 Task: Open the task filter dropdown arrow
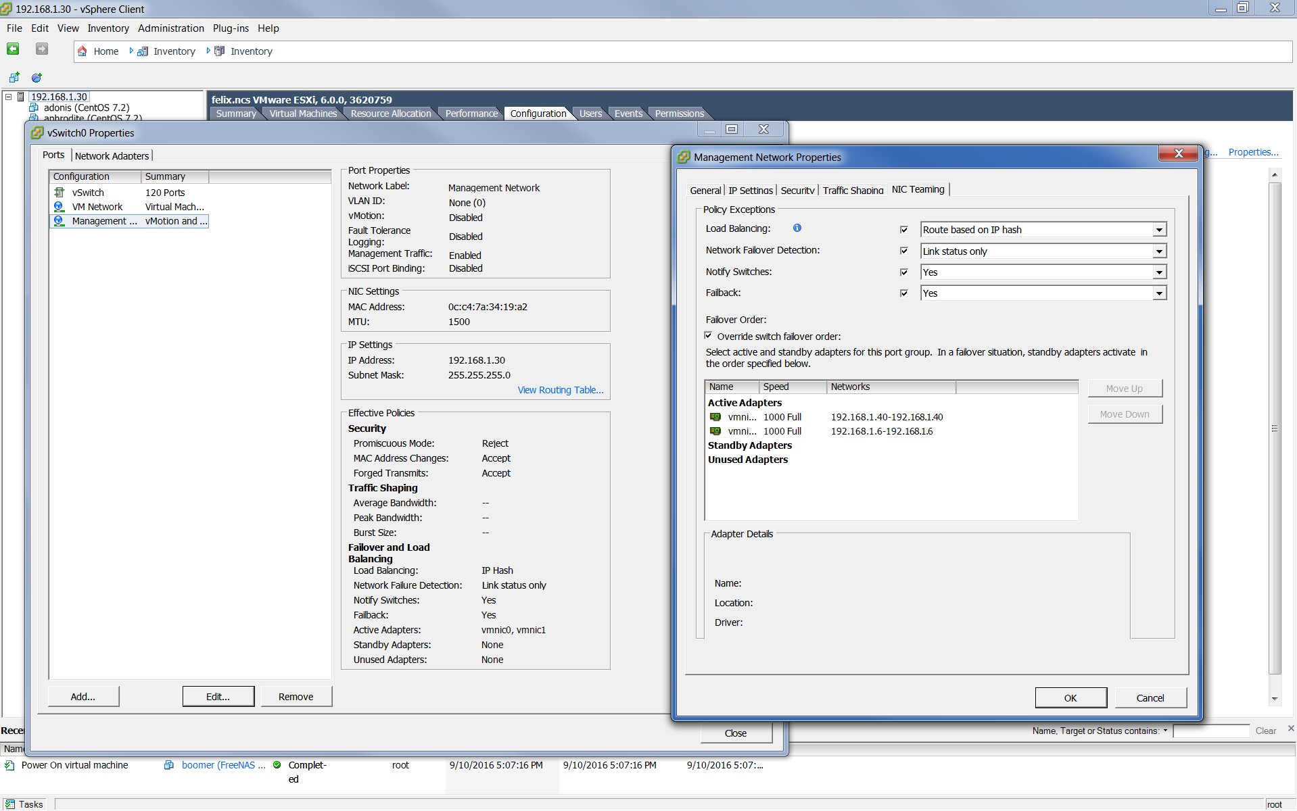tap(1165, 731)
